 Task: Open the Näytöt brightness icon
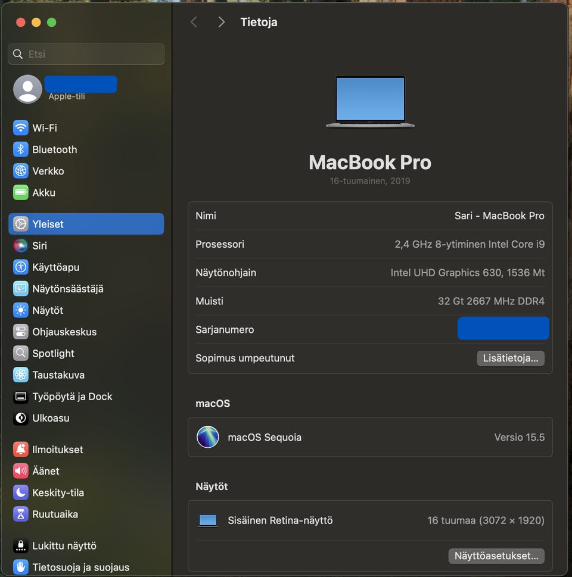coord(21,310)
